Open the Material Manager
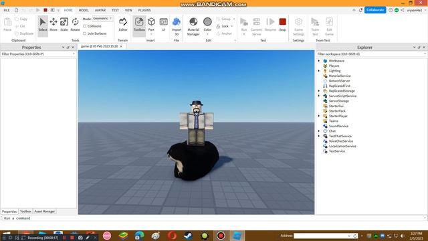The height and width of the screenshot is (241, 428). pyautogui.click(x=193, y=26)
